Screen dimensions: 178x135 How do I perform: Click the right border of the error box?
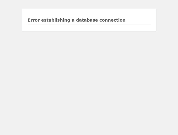coord(156,20)
